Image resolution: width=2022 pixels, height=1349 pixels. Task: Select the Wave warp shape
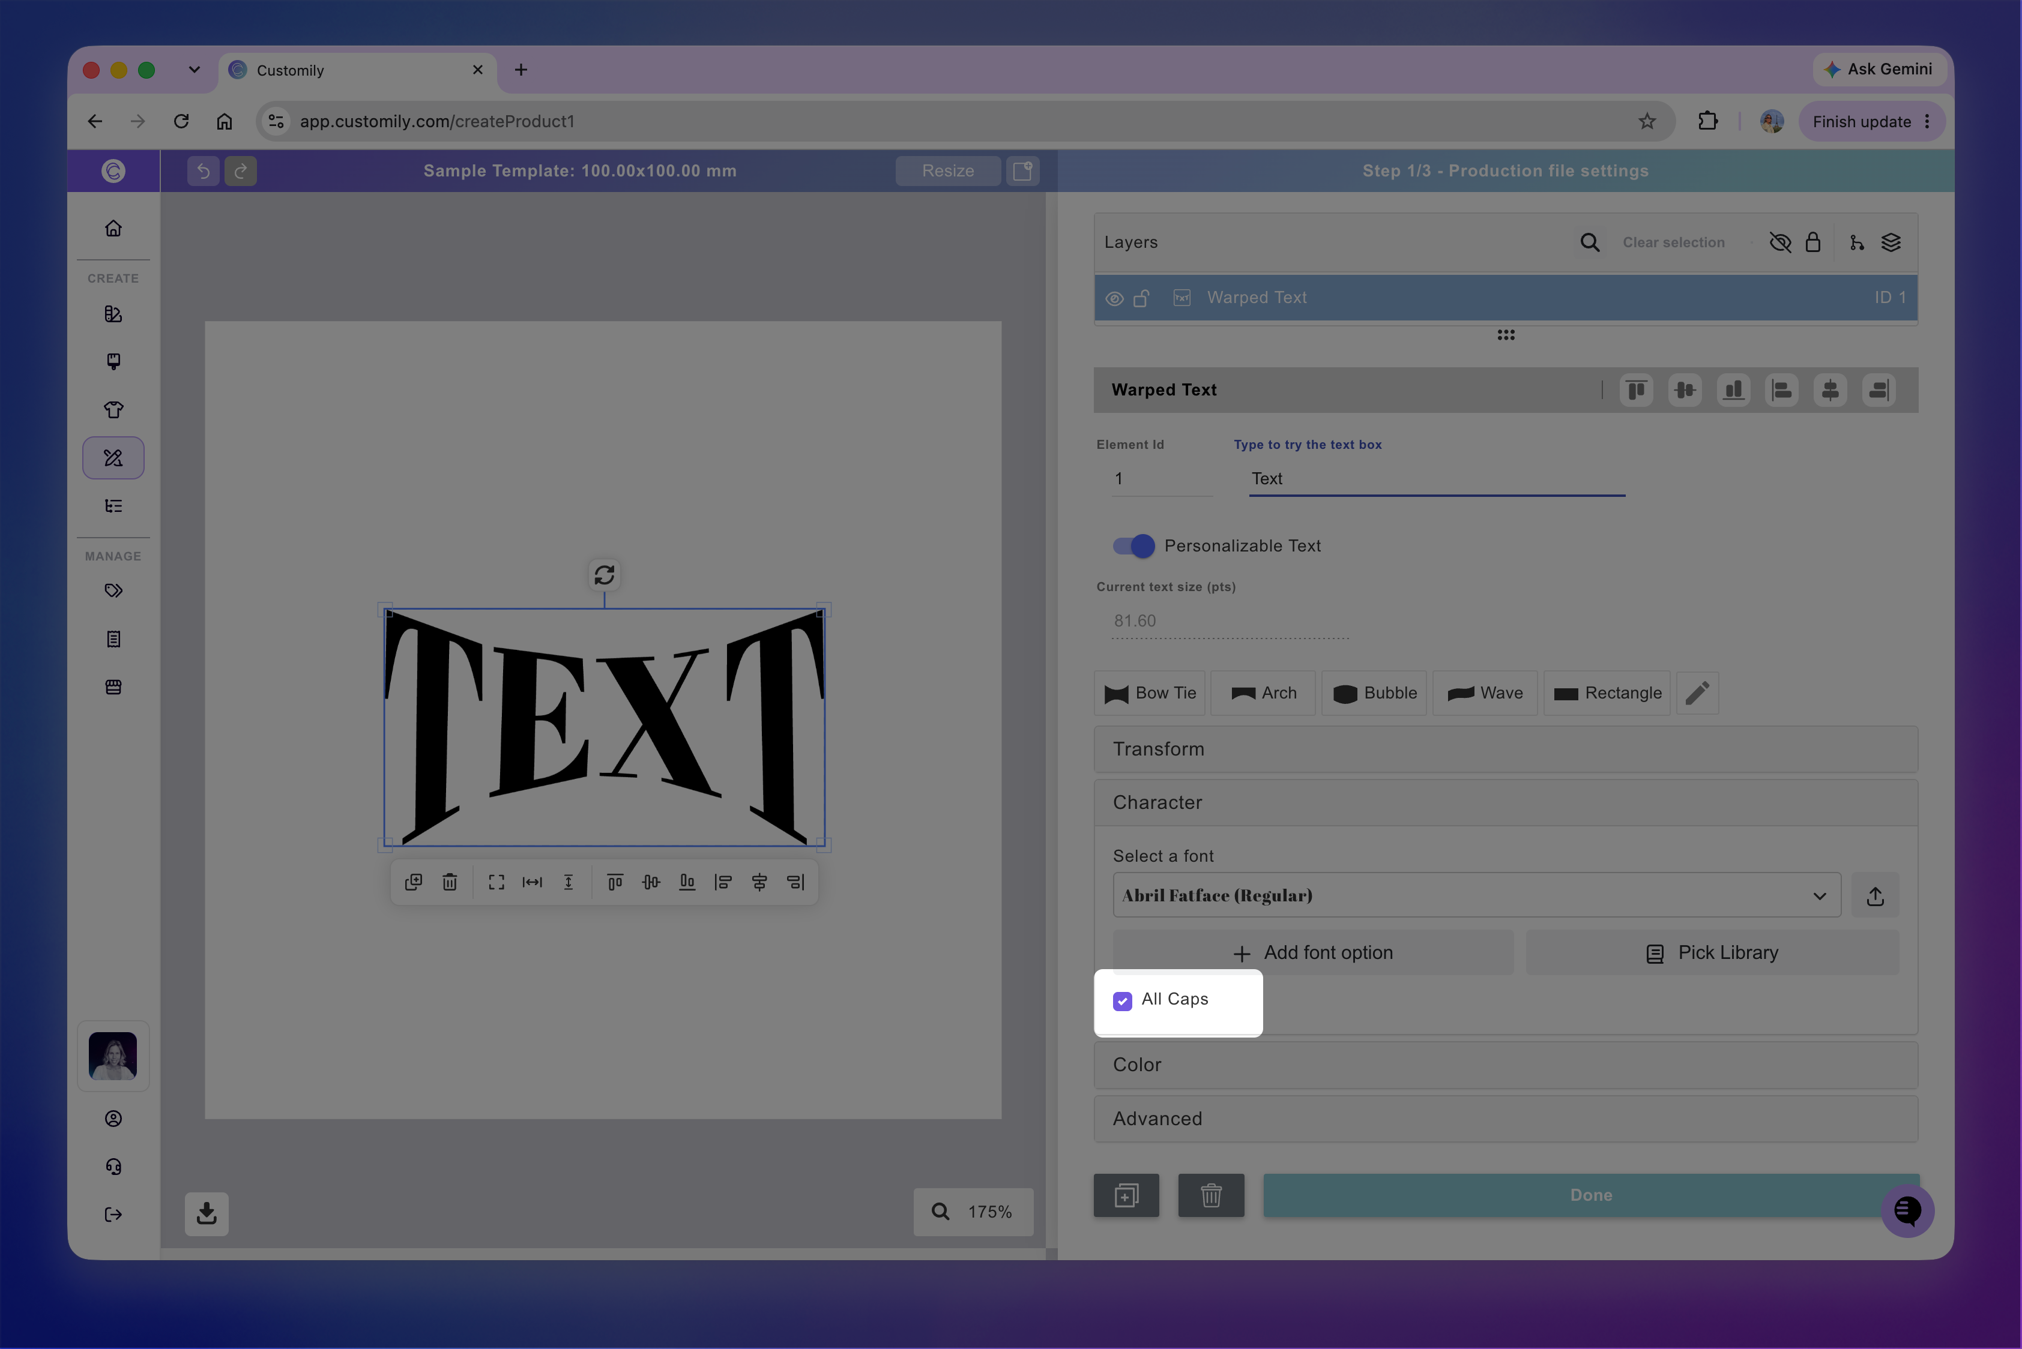click(1485, 694)
